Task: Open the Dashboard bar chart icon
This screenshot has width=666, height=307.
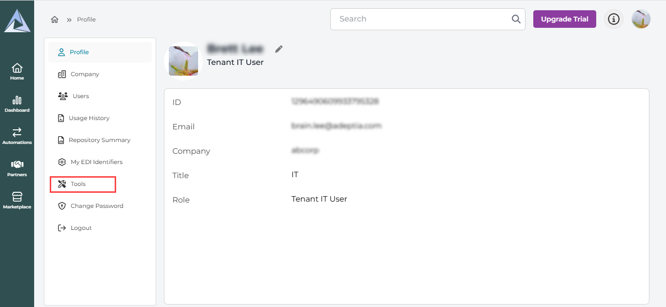Action: (x=17, y=100)
